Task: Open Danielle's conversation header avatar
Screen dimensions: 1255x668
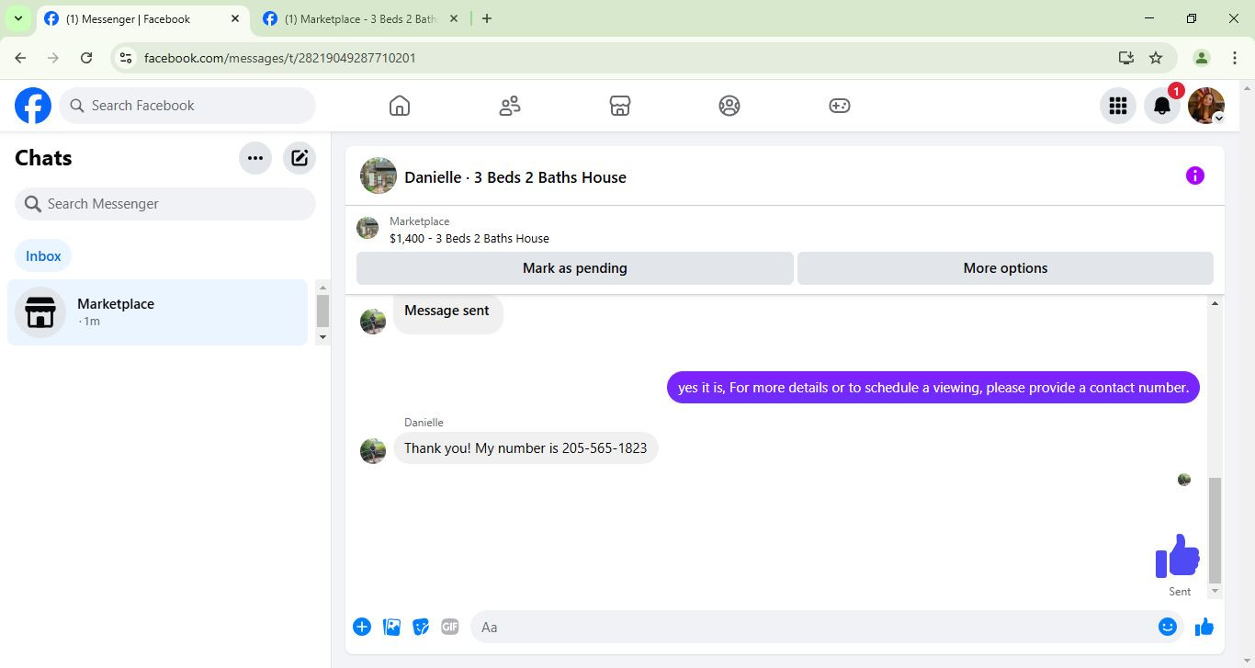Action: pyautogui.click(x=379, y=175)
